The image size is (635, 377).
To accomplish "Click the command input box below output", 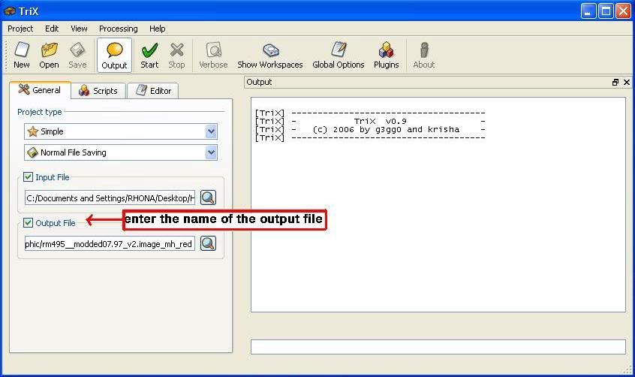I will (x=438, y=347).
